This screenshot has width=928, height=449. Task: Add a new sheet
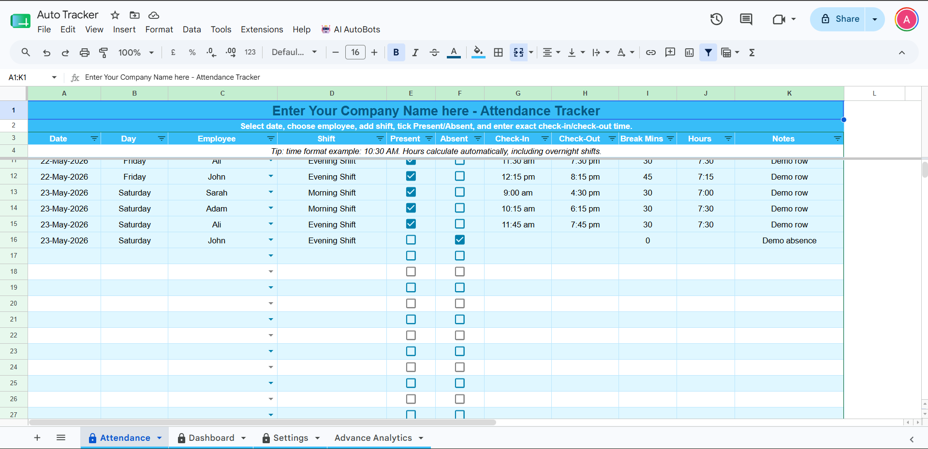coord(37,438)
